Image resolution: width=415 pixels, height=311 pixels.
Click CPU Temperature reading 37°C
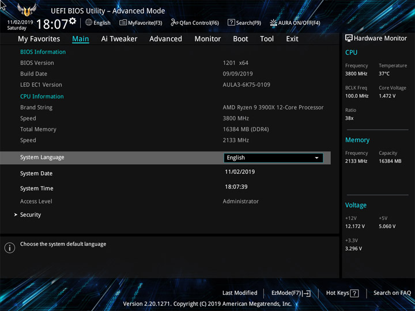point(384,74)
